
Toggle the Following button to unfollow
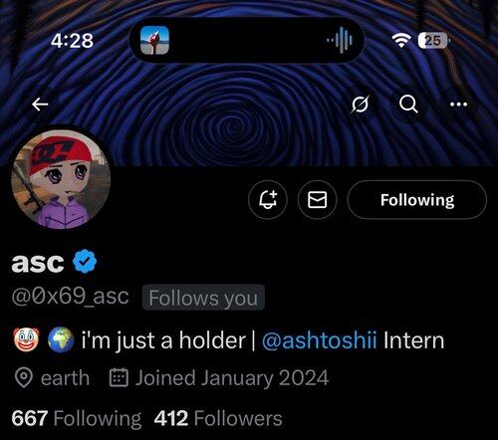(417, 199)
